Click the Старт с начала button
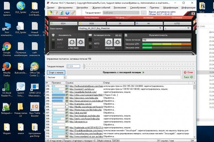The height and width of the screenshot is (142, 214). click(x=56, y=72)
